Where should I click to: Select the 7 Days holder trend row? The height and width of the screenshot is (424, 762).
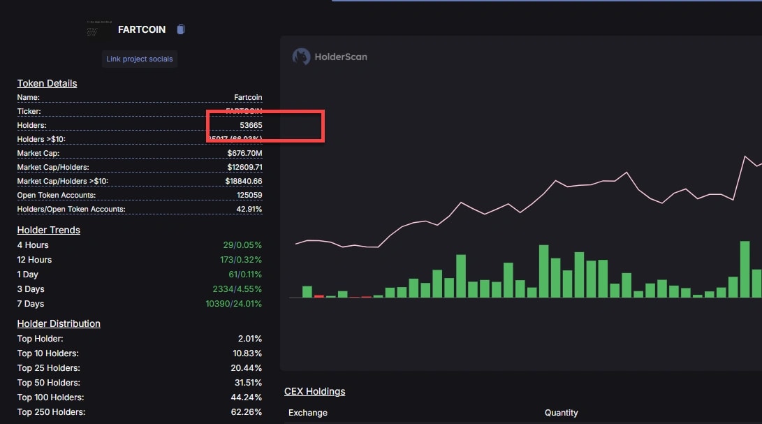140,304
